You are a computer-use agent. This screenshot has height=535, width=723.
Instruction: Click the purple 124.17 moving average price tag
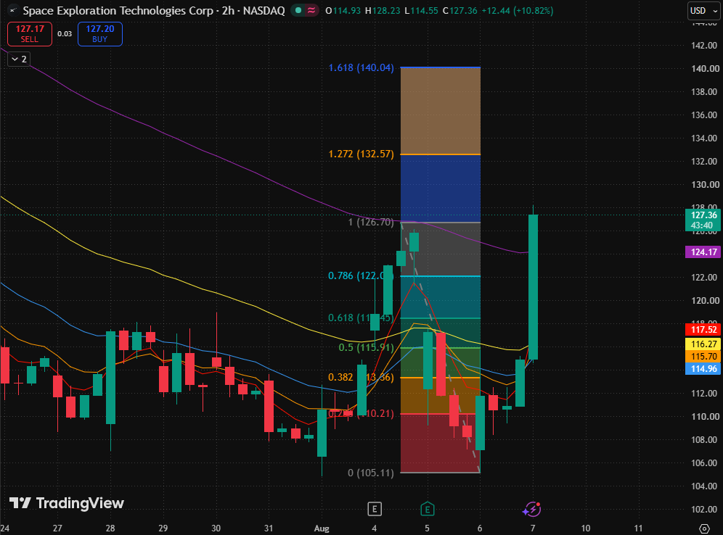[703, 252]
